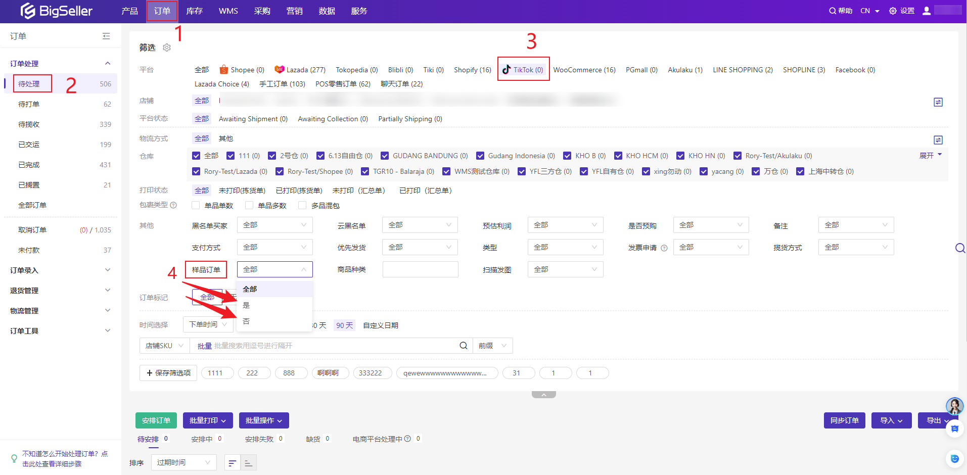Click the BigSeller logo
This screenshot has width=967, height=475.
57,11
